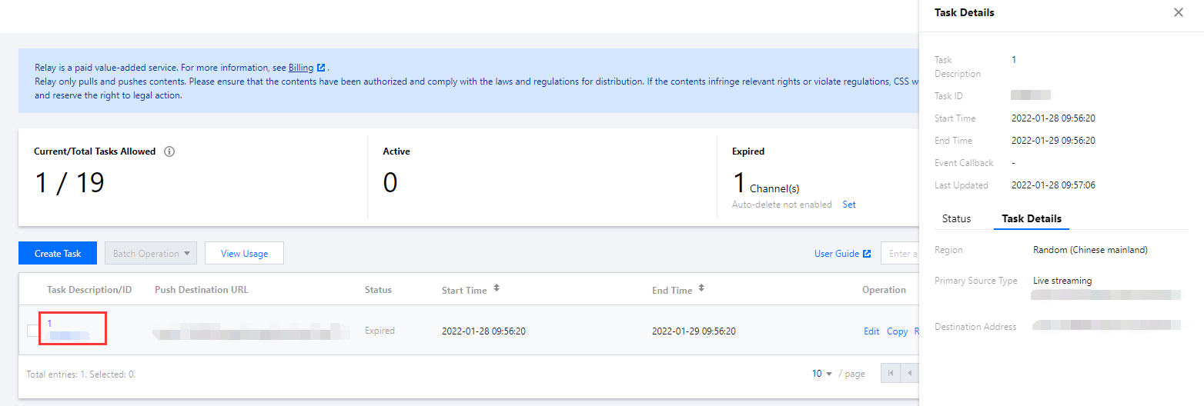Go to previous page arrow icon
Image resolution: width=1204 pixels, height=406 pixels.
coord(910,374)
